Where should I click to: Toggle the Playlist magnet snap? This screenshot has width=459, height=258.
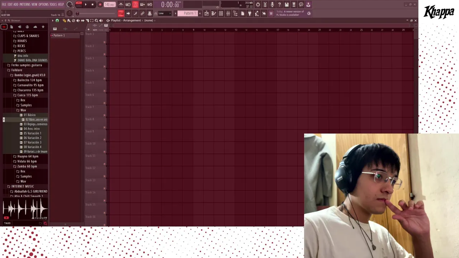[57, 20]
